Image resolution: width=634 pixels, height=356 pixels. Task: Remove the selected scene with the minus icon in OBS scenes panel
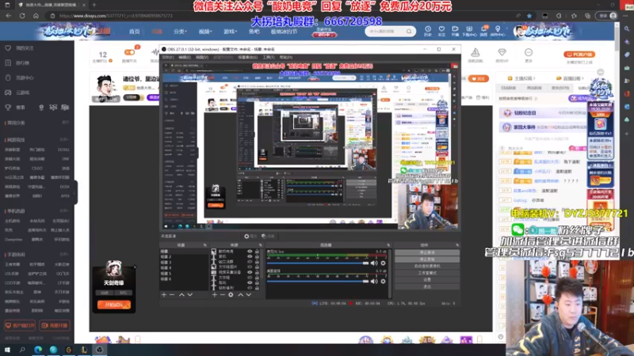click(172, 295)
